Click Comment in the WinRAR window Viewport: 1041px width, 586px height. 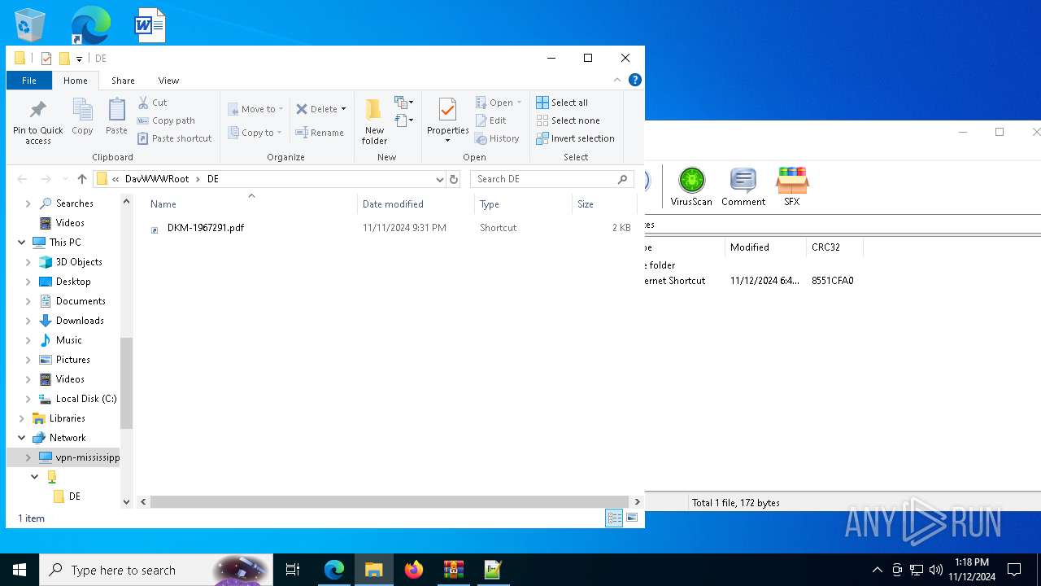pyautogui.click(x=743, y=186)
